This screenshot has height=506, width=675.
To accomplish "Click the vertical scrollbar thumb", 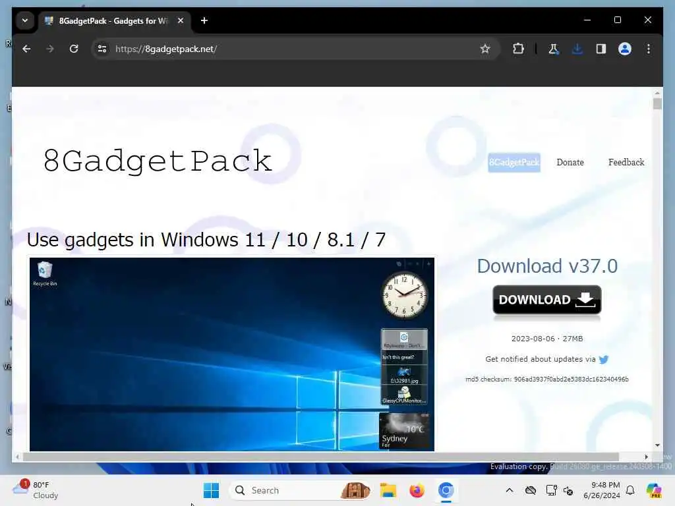I will pyautogui.click(x=657, y=103).
